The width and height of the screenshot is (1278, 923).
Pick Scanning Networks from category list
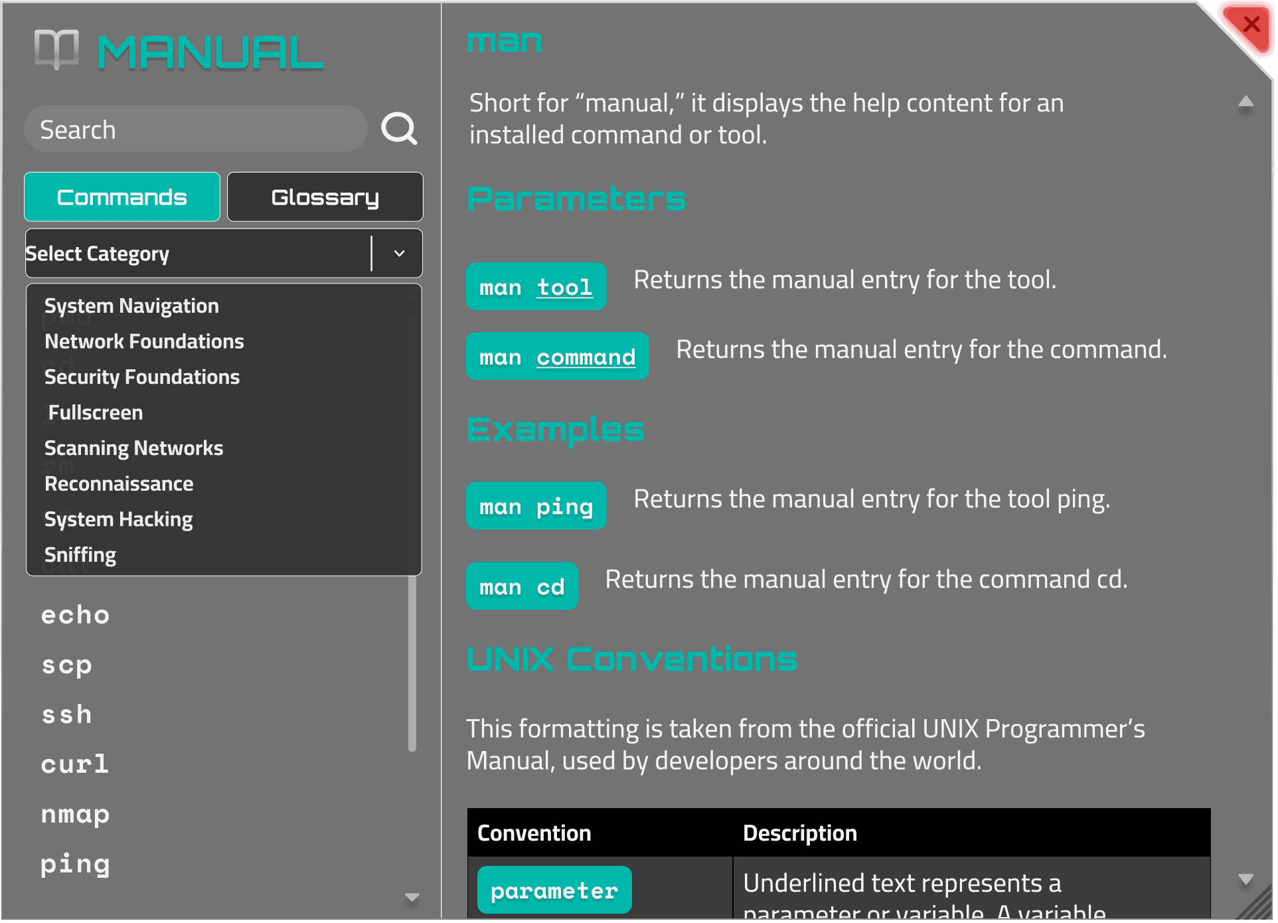click(x=133, y=448)
